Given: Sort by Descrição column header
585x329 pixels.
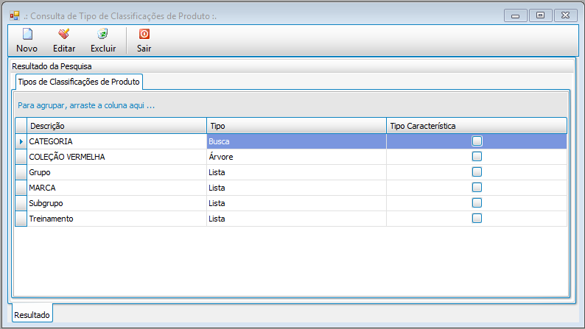Looking at the screenshot, I should click(116, 126).
